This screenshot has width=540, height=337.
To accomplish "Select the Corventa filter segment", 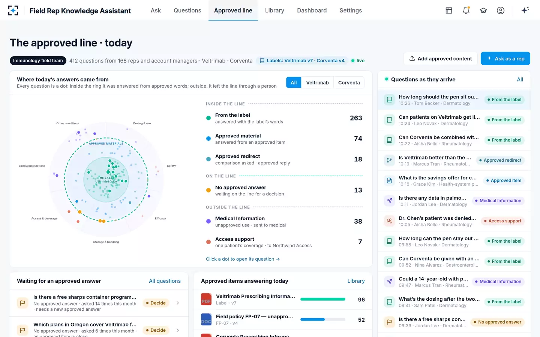I will [x=349, y=82].
